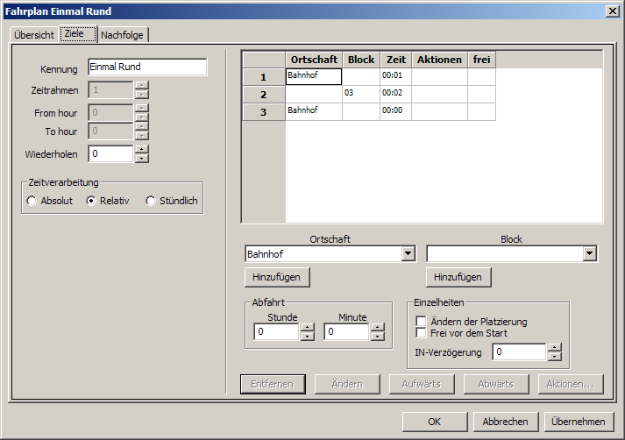Increase the Stunde departure value
The width and height of the screenshot is (625, 440).
pos(307,328)
